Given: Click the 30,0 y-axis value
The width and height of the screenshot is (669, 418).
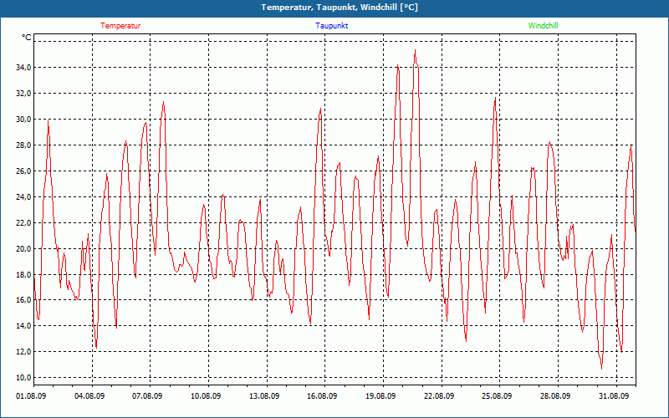Looking at the screenshot, I should coord(23,119).
